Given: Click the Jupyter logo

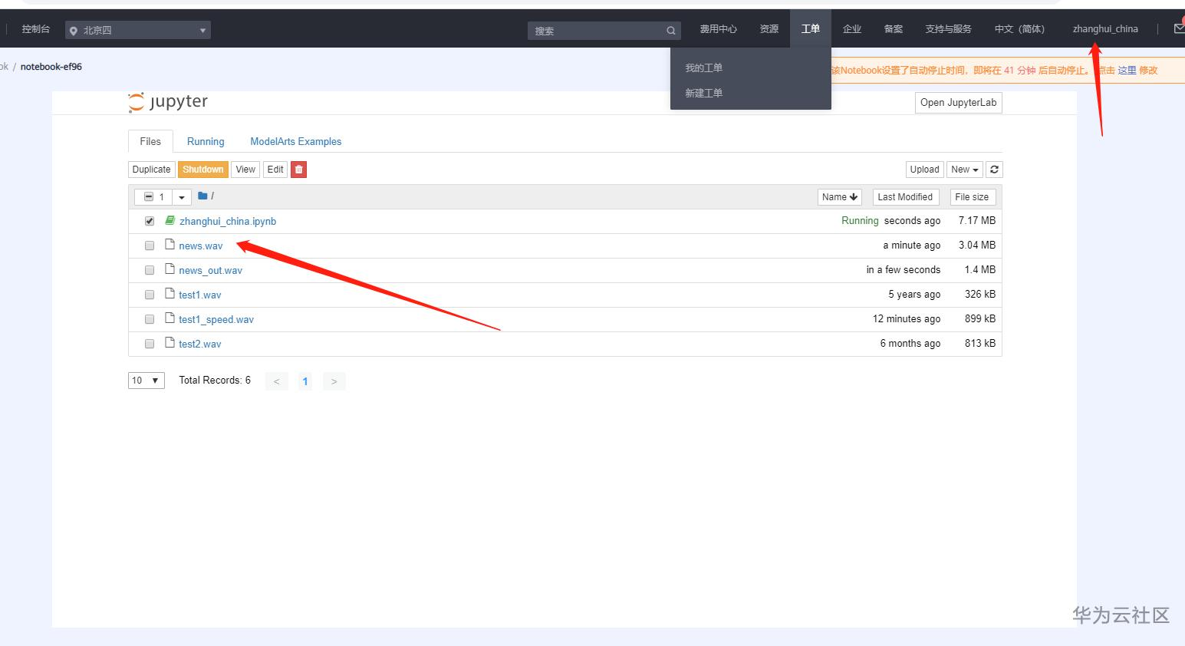Looking at the screenshot, I should click(x=168, y=102).
